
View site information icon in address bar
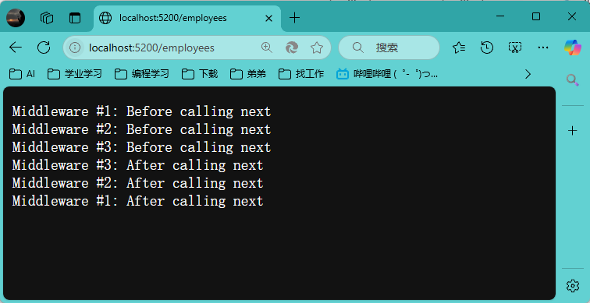75,48
